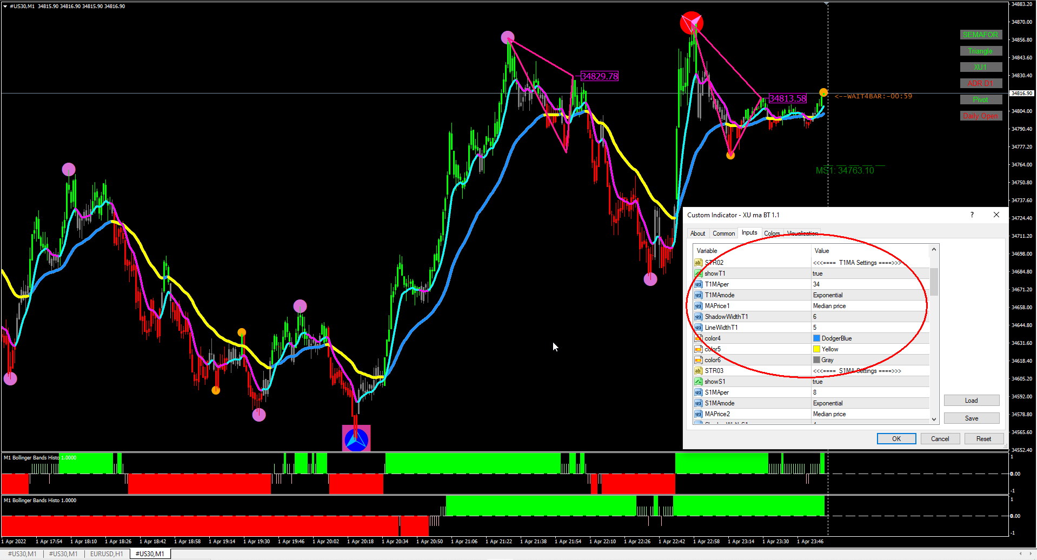Toggle the Triangle indicator button
1037x560 pixels.
click(x=980, y=51)
